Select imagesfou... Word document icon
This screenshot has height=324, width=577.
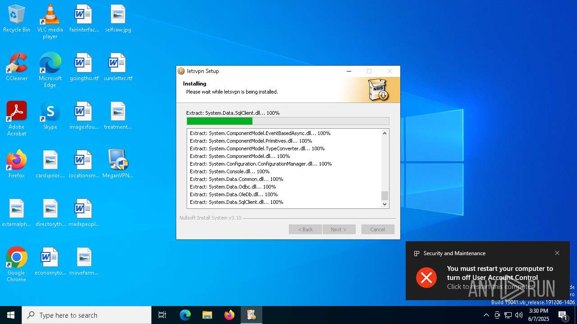pos(84,116)
